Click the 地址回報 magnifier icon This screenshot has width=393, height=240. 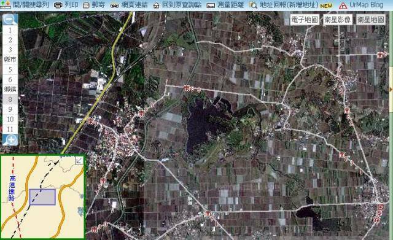253,6
